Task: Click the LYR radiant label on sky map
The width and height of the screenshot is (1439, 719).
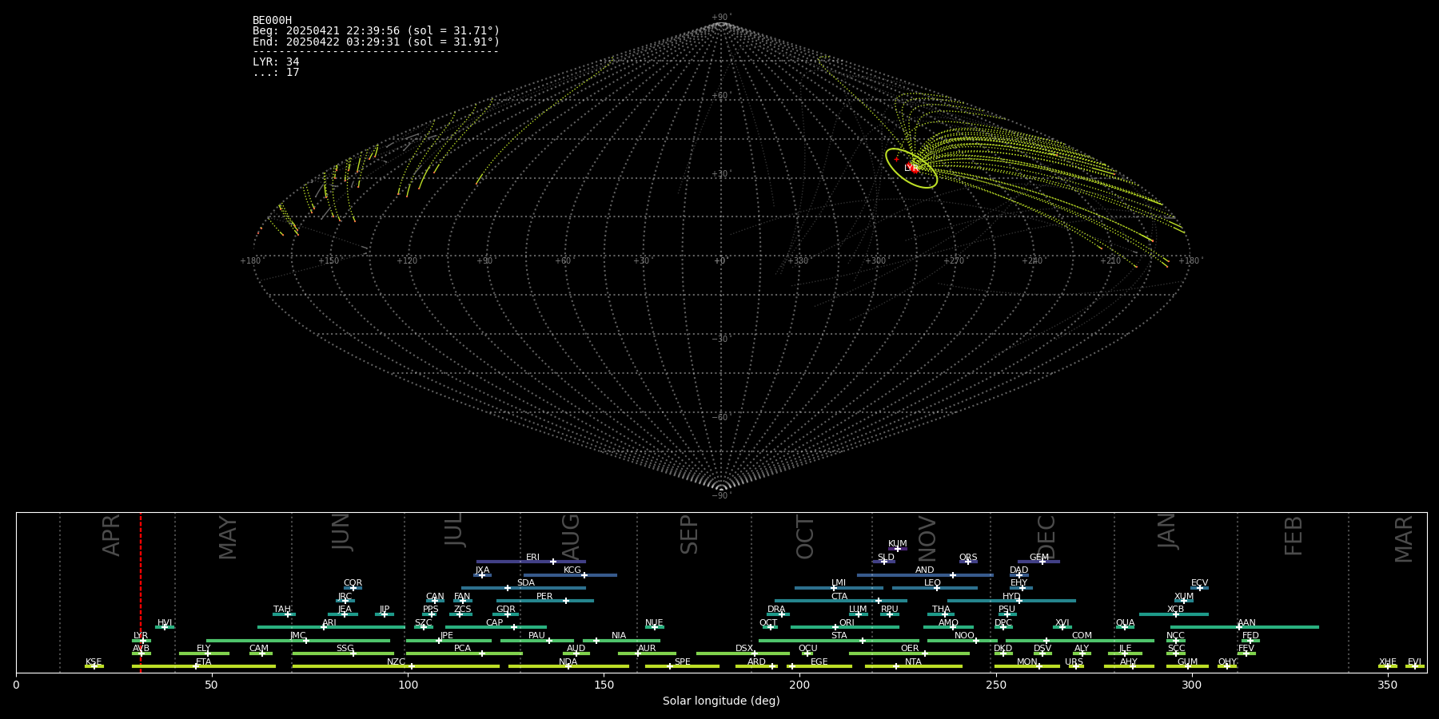Action: 911,169
